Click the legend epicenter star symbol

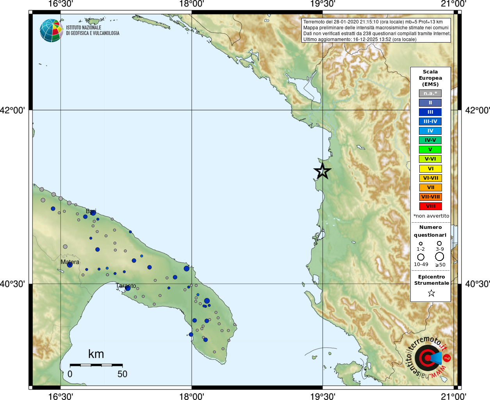click(x=431, y=293)
